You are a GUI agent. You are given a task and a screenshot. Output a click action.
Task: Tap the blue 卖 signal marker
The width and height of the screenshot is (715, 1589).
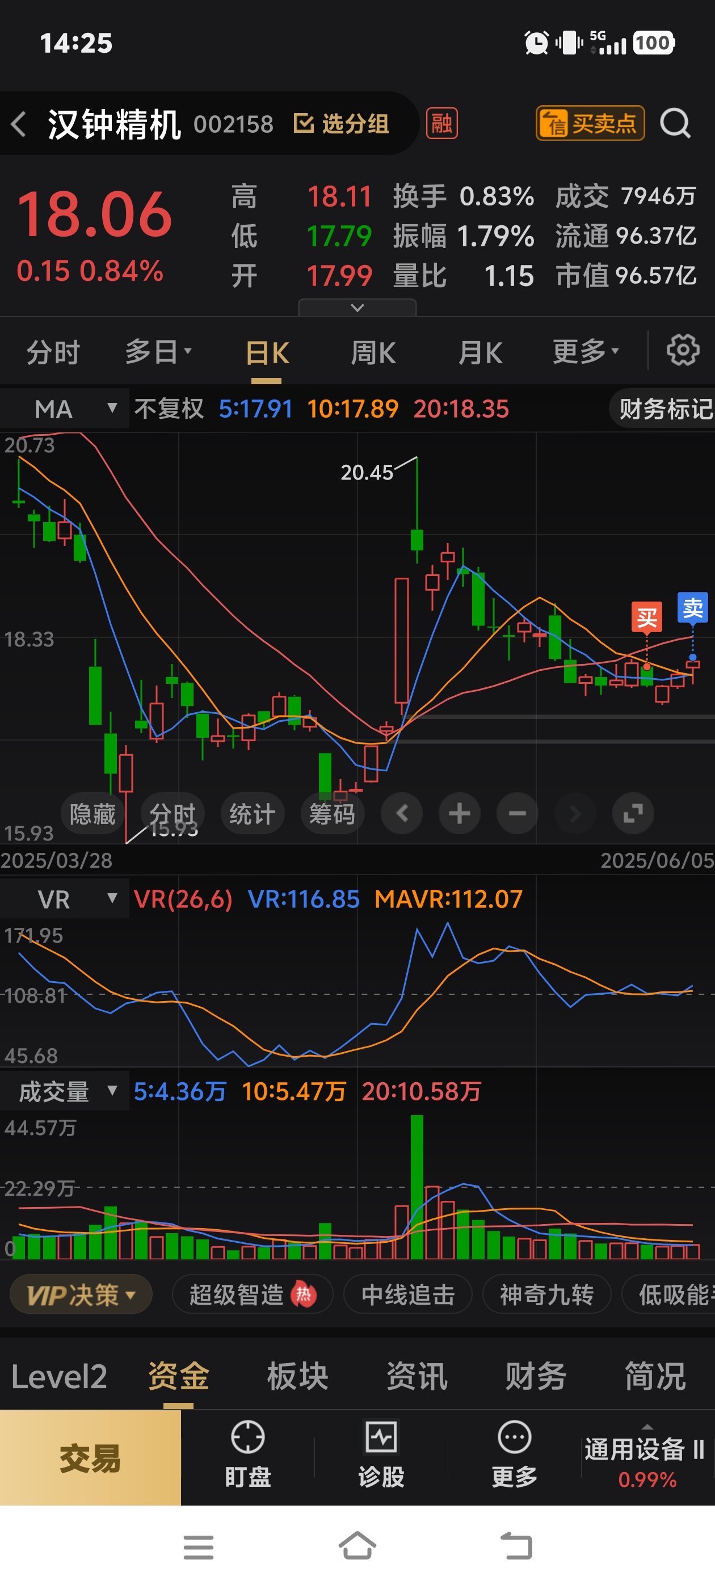click(692, 608)
